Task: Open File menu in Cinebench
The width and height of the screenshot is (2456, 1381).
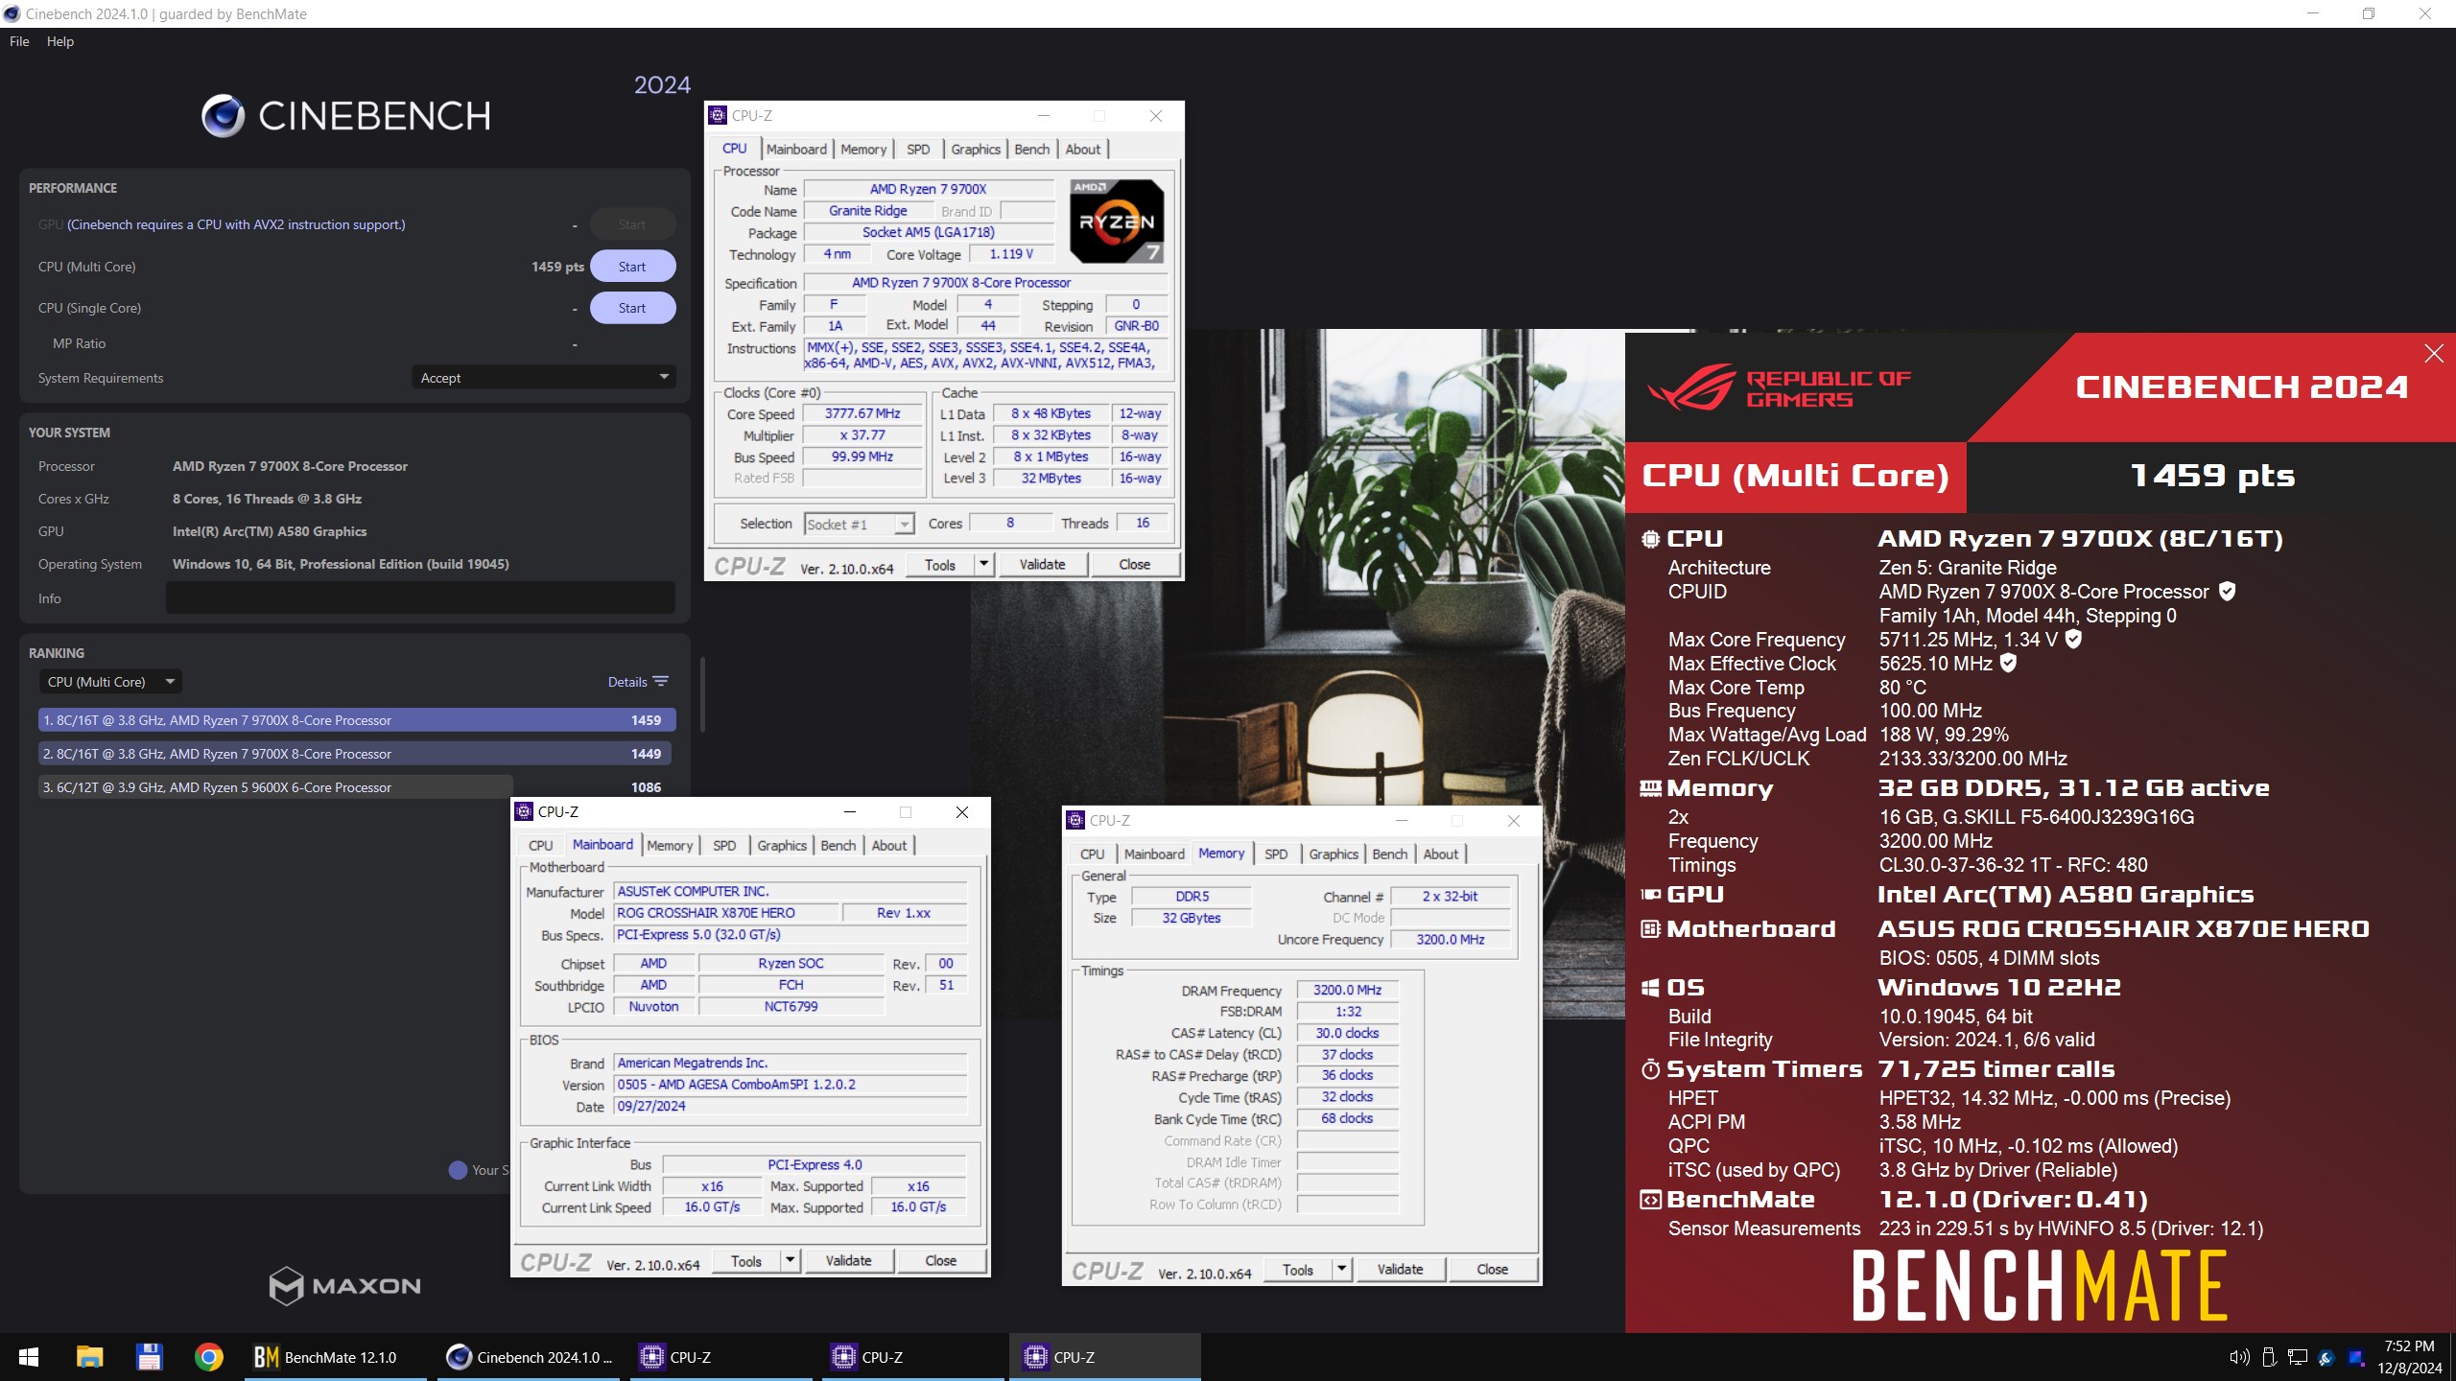Action: 19,41
